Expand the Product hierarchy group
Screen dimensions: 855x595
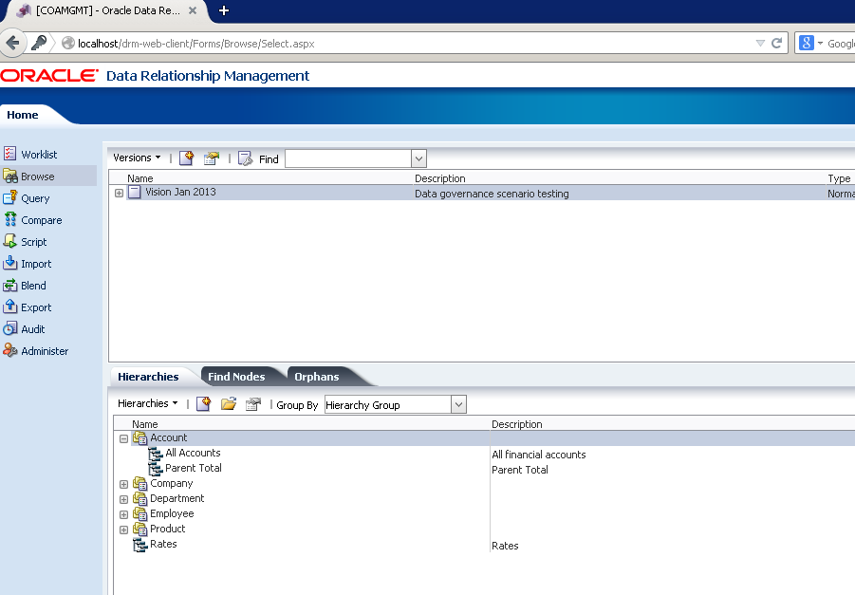pos(123,530)
